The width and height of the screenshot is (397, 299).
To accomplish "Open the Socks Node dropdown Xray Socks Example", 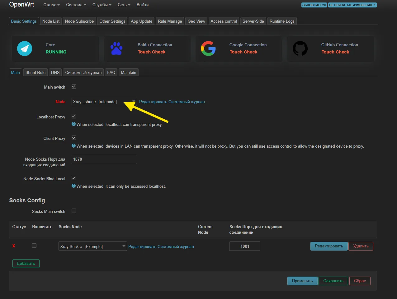I will tap(92, 246).
